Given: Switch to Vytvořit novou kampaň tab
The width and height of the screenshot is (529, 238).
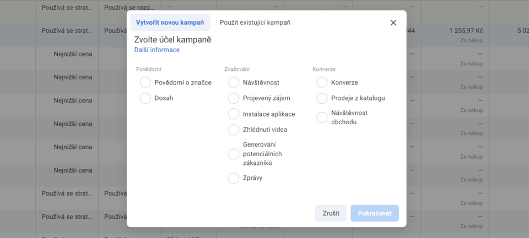Looking at the screenshot, I should 170,23.
